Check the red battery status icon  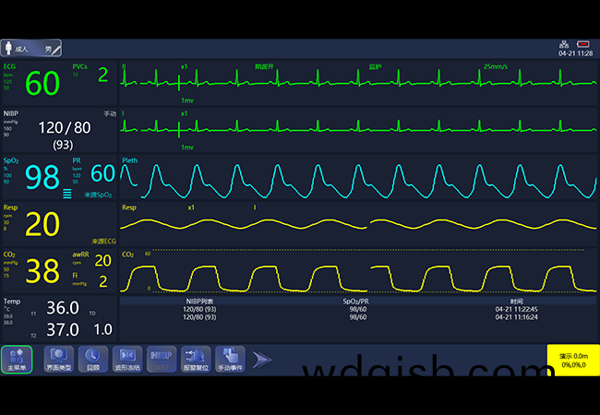582,44
